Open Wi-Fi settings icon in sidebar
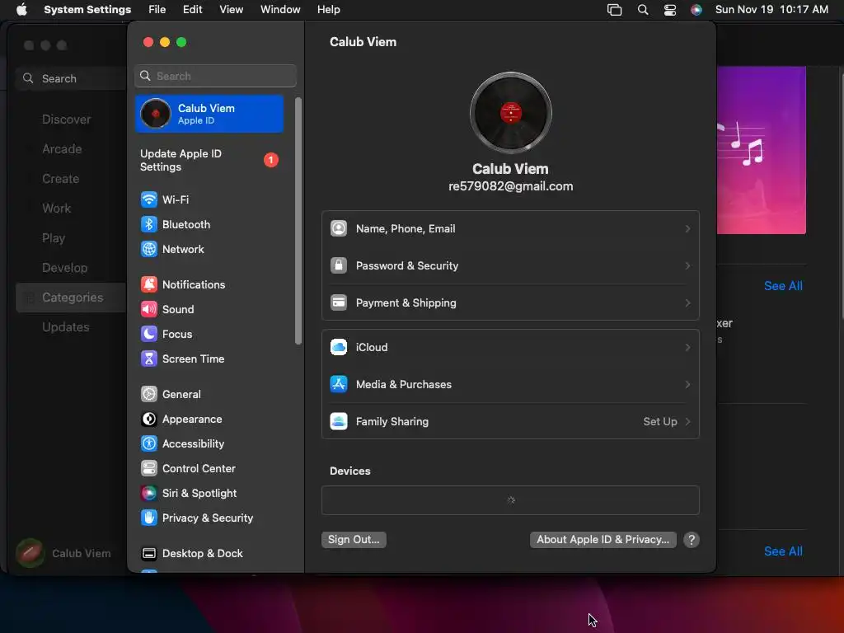 [149, 199]
